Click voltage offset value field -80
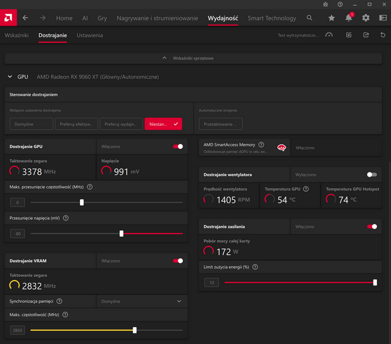Image resolution: width=391 pixels, height=344 pixels. (x=18, y=233)
